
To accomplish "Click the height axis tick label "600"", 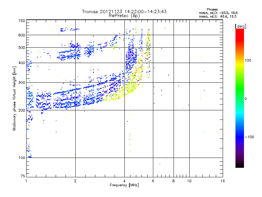I will pos(22,35).
